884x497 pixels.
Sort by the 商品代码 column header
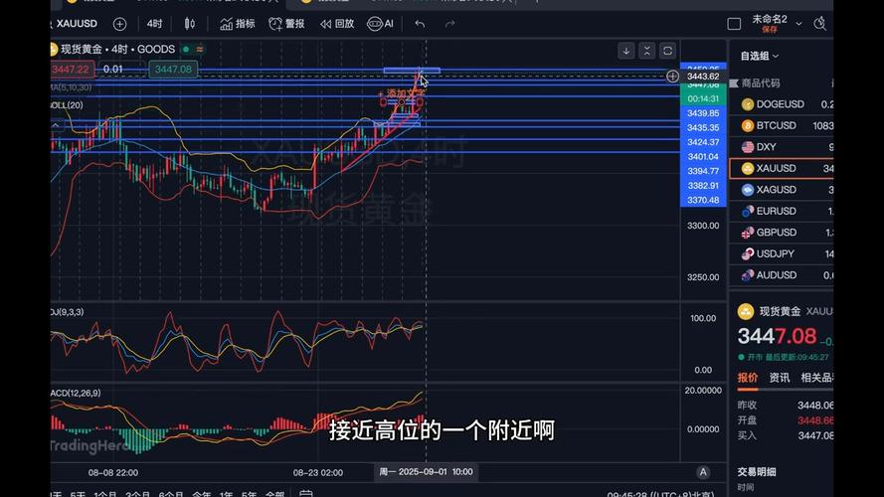[x=761, y=83]
